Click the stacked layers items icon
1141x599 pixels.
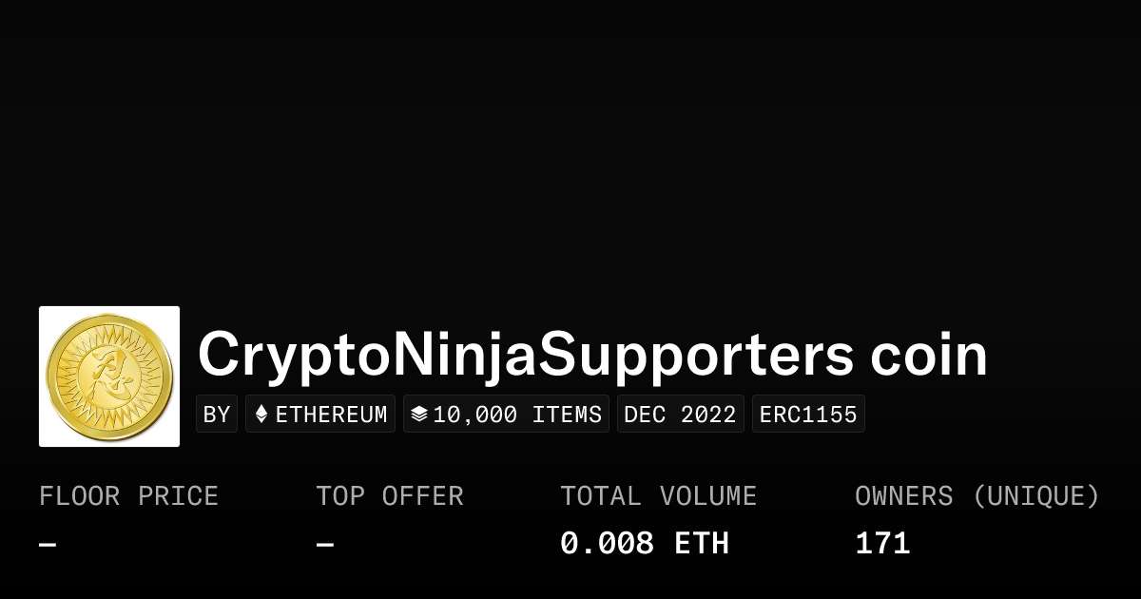[419, 415]
